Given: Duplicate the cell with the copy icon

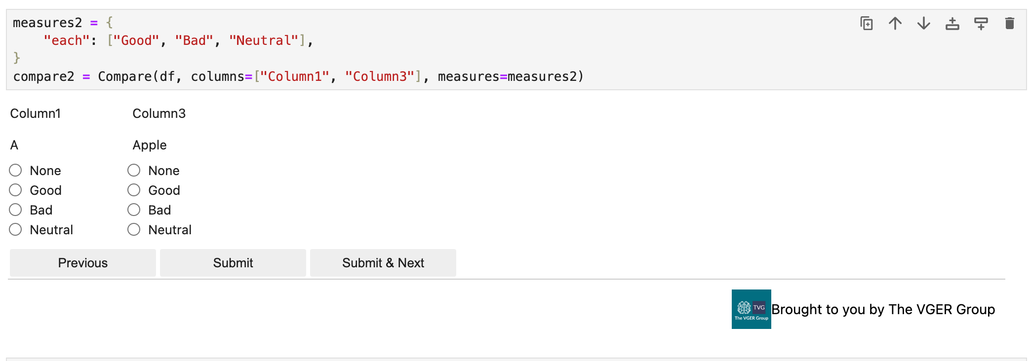Looking at the screenshot, I should point(867,23).
